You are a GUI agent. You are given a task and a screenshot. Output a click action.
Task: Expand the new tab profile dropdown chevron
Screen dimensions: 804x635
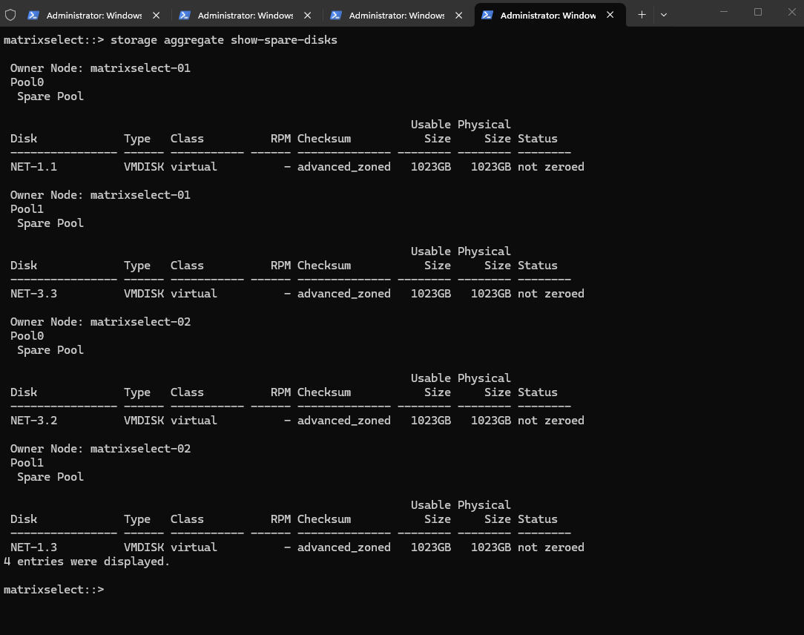pyautogui.click(x=663, y=14)
